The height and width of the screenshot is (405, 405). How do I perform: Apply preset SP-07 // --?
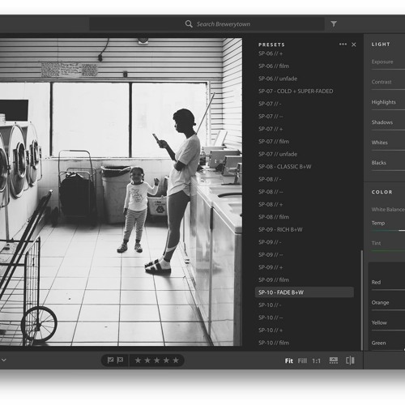[x=271, y=117]
